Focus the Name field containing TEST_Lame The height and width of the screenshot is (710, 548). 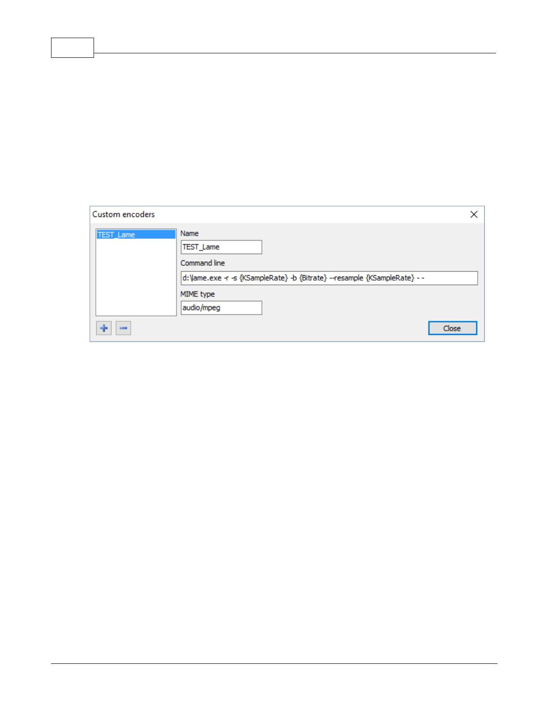pos(221,247)
